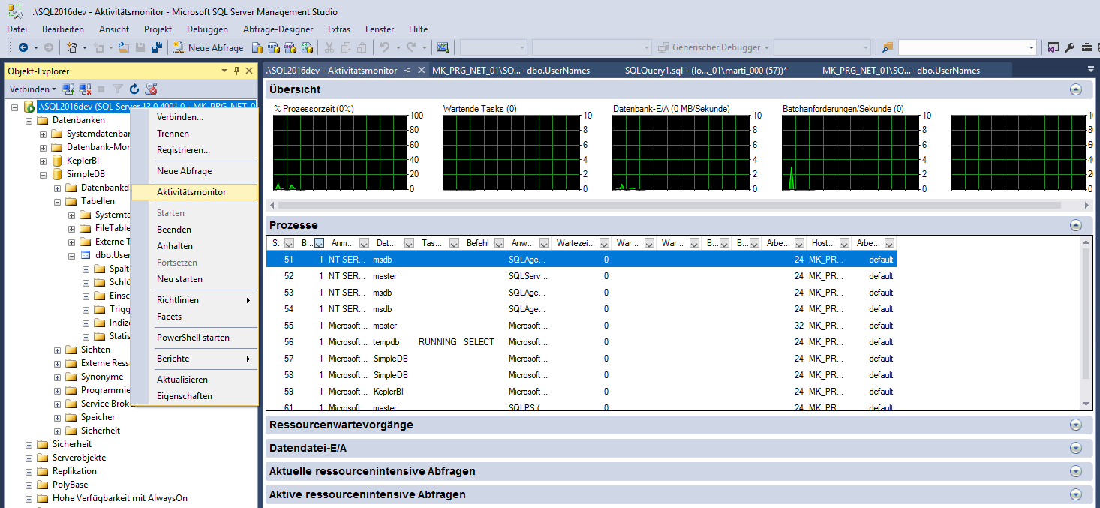Screen dimensions: 1100x508
Task: Expand the Datendatei-E/A section
Action: coord(1076,448)
